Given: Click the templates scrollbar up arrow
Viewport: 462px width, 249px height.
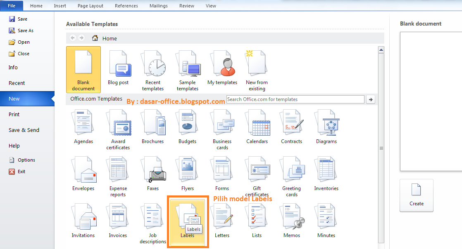Looking at the screenshot, I should point(381,50).
